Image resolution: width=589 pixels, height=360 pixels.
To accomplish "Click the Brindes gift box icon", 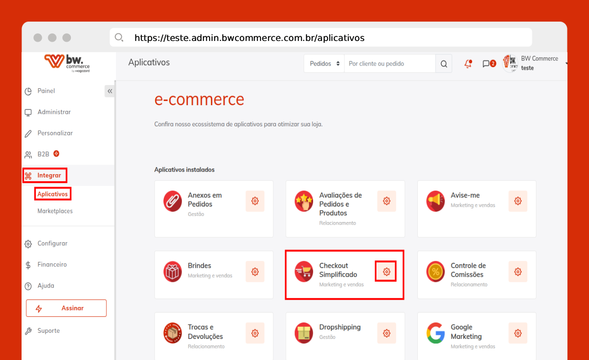I will point(172,272).
